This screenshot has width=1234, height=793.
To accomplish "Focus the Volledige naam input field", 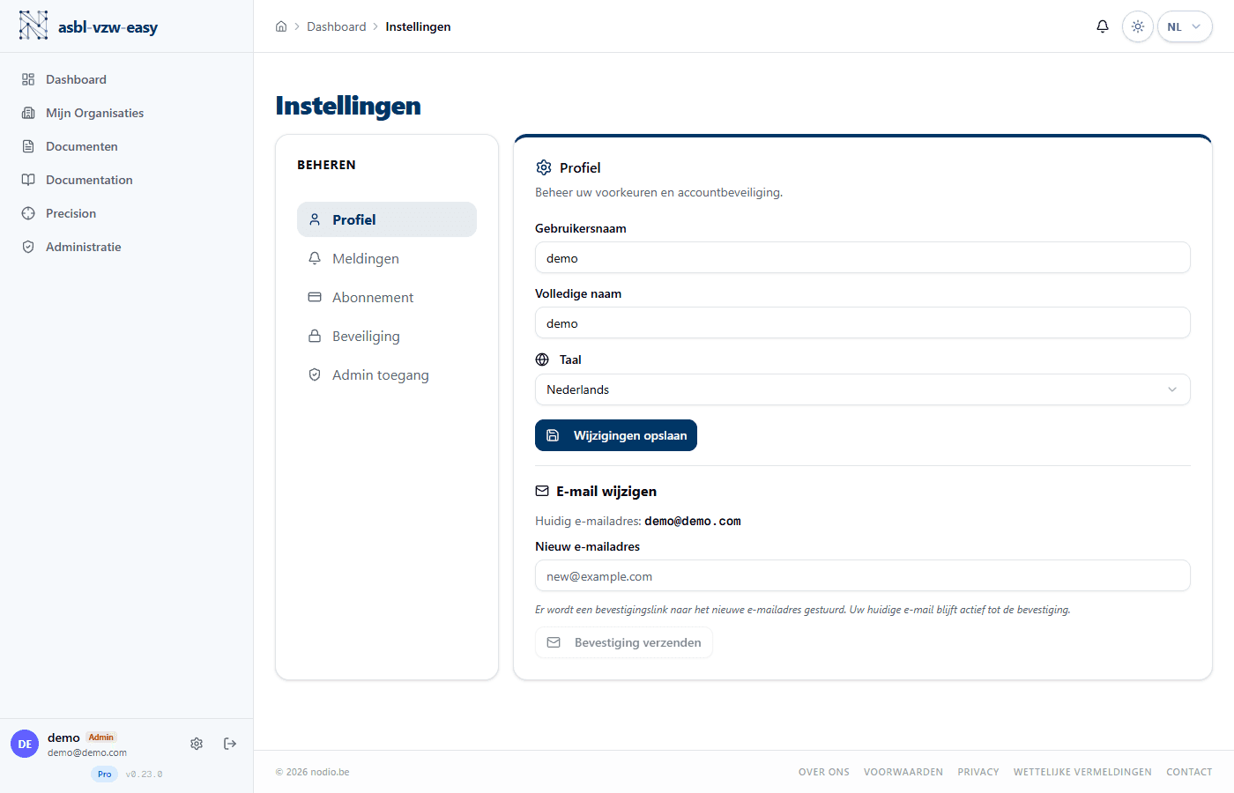I will click(x=863, y=322).
